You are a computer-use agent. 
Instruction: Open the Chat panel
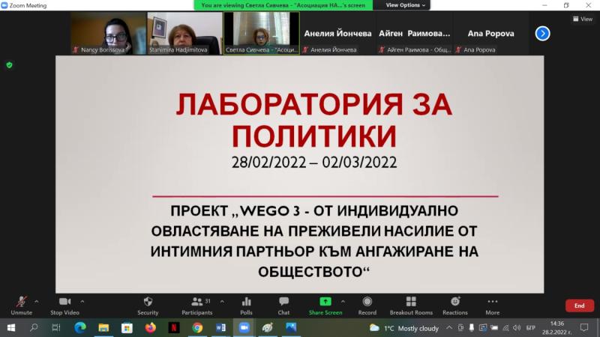pyautogui.click(x=283, y=302)
